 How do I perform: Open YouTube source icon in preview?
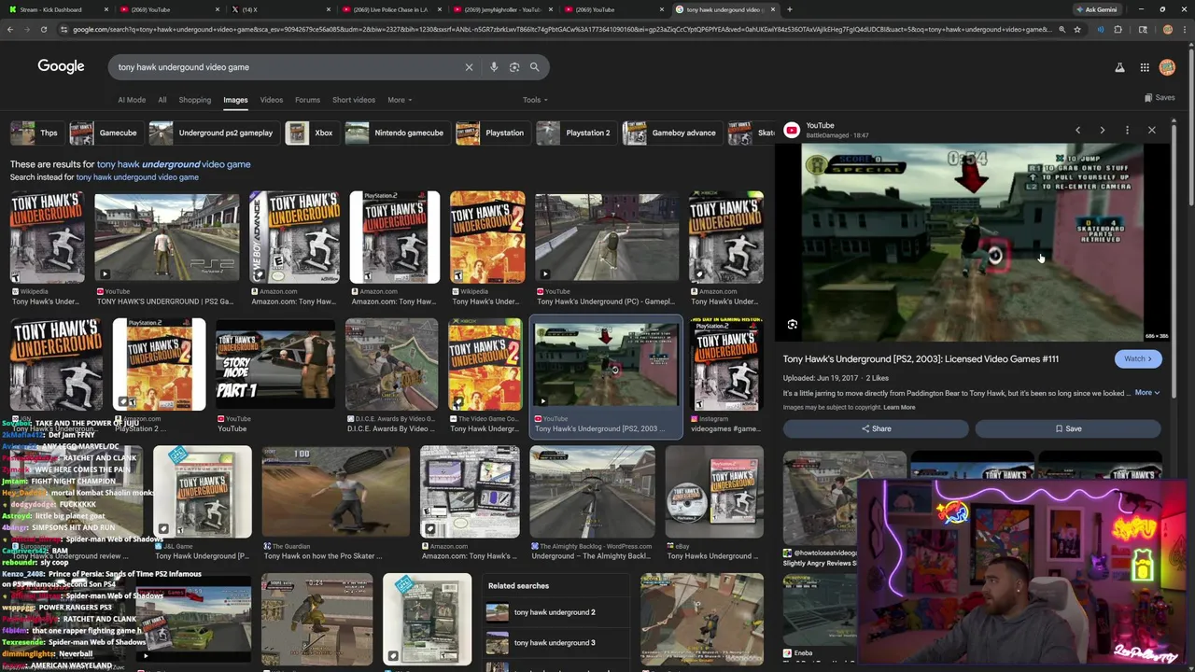[792, 130]
